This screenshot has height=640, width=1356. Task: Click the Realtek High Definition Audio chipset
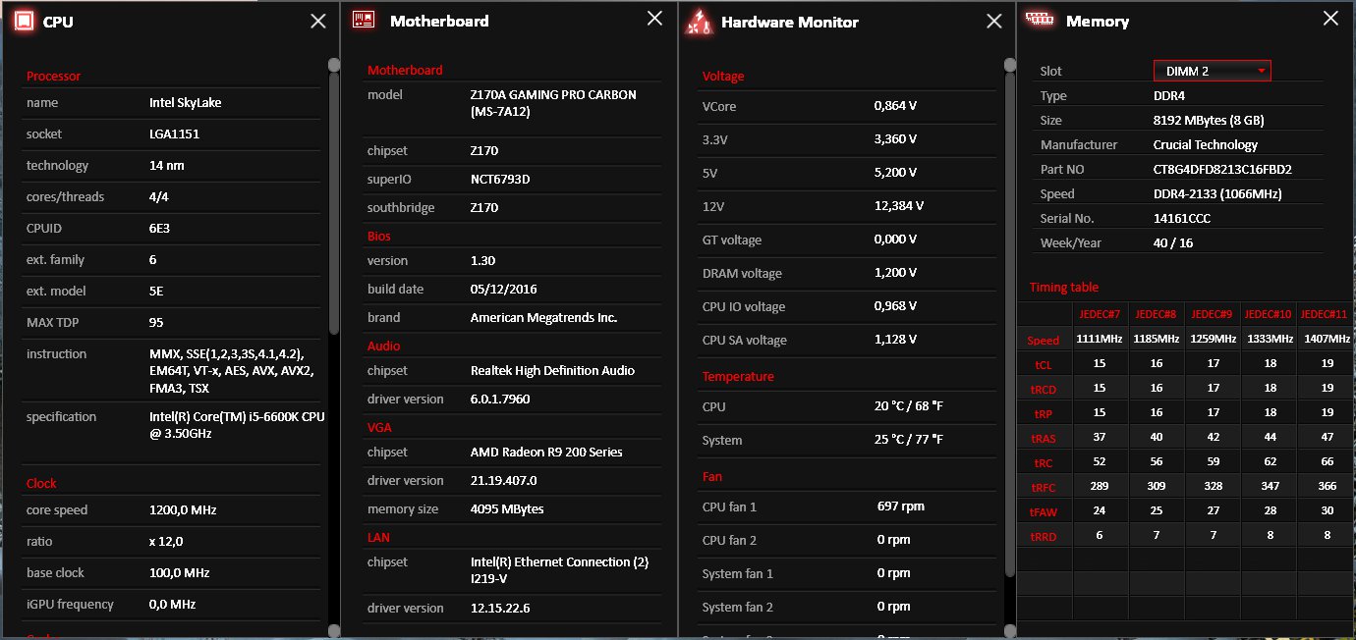click(x=552, y=371)
